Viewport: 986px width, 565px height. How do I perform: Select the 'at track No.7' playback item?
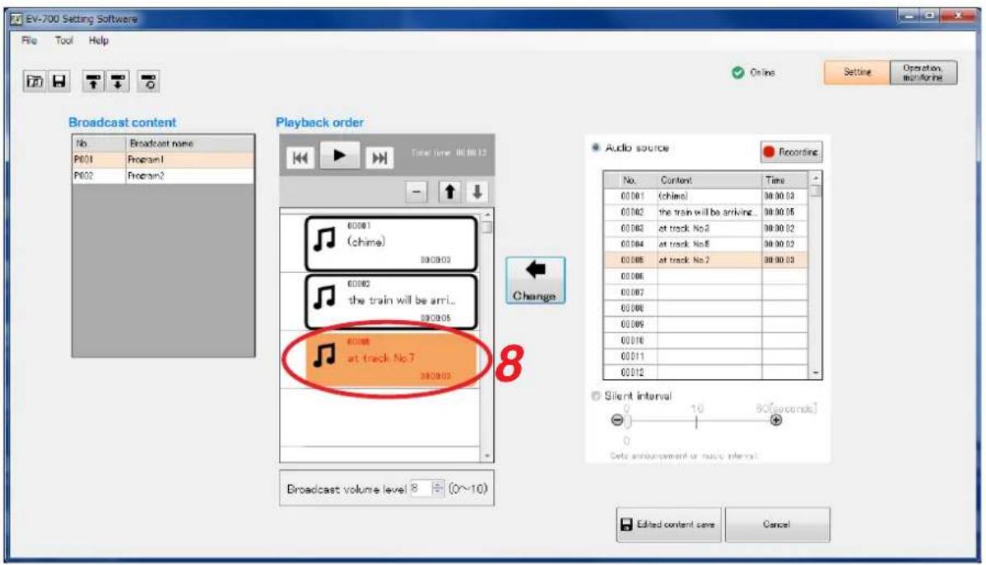point(391,359)
